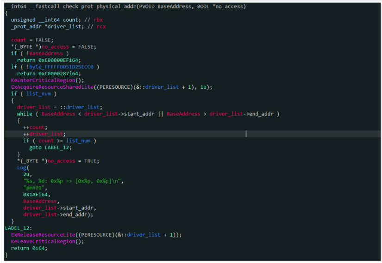Select the LABEL_12: label definition

(17, 228)
